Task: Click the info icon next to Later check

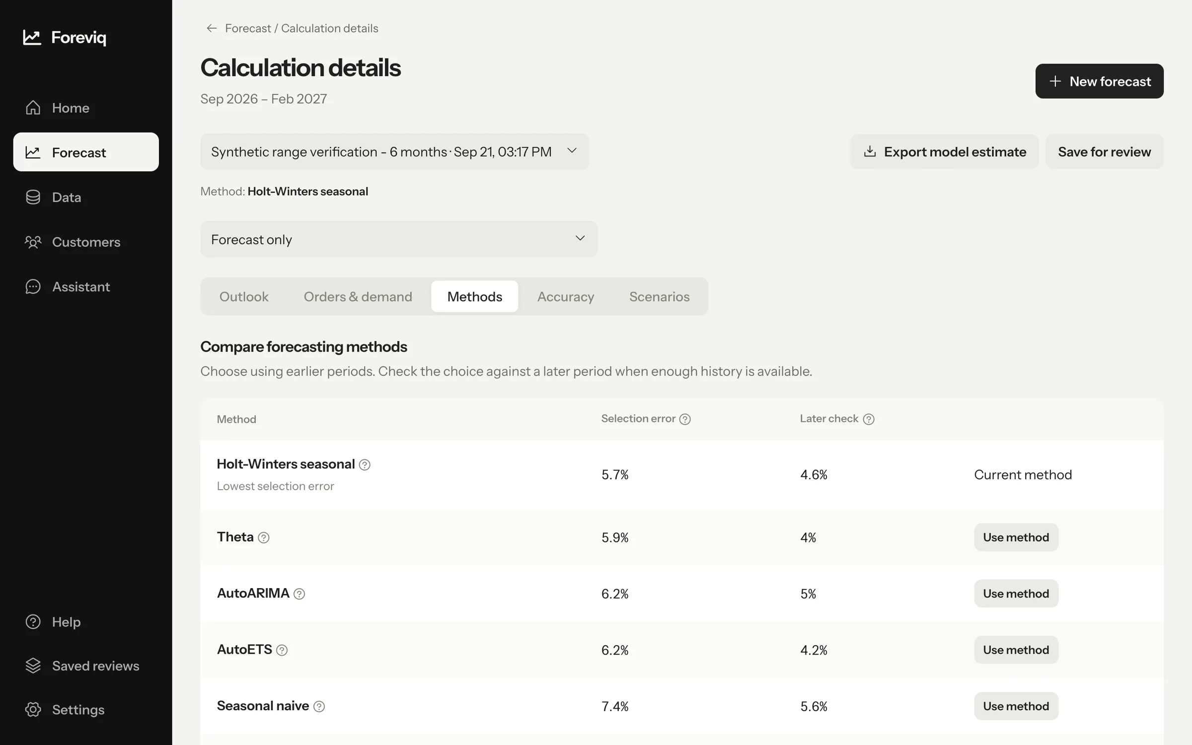Action: coord(869,419)
